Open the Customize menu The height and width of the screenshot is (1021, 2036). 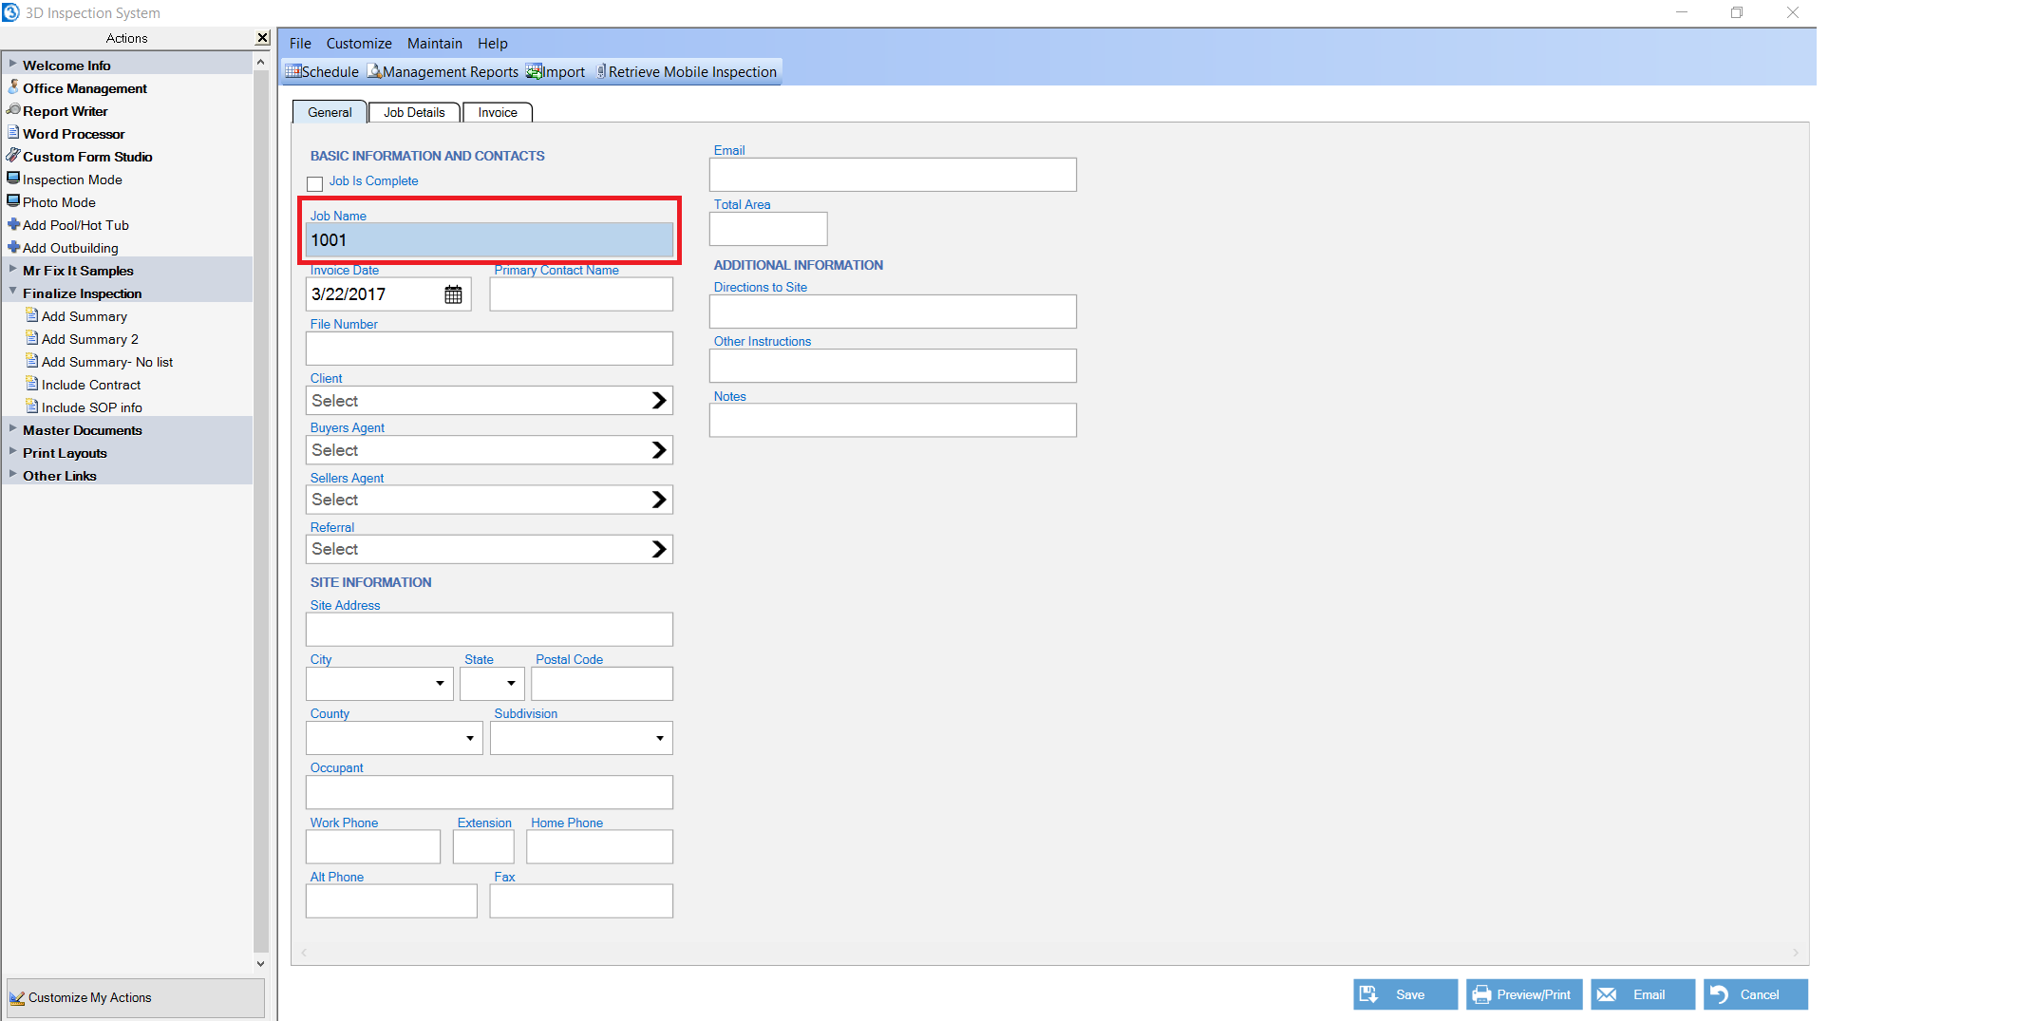(x=359, y=44)
